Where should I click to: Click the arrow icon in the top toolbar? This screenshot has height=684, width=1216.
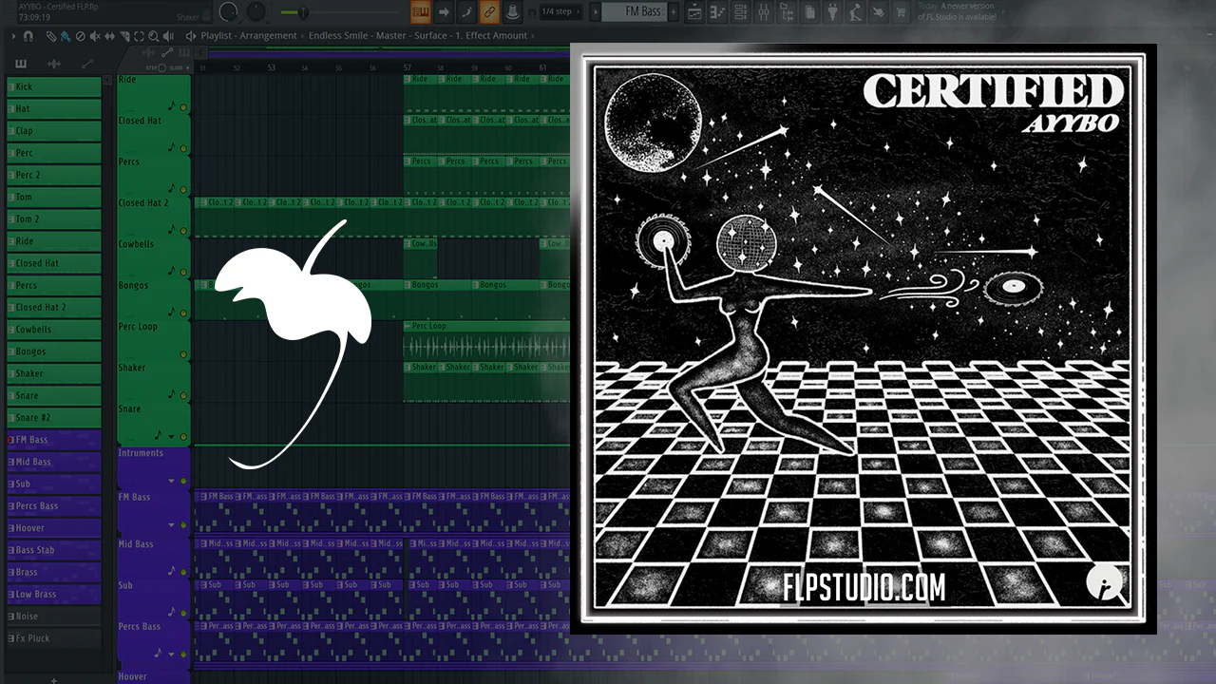tap(444, 11)
